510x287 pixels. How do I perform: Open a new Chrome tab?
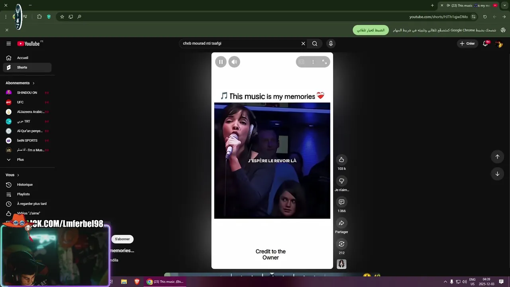pos(432,6)
